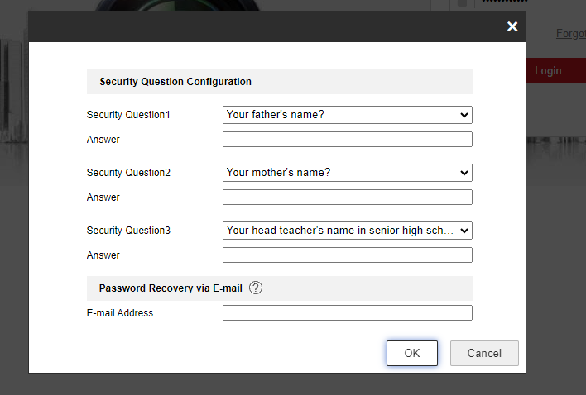
Task: Click the Security Question1 label
Action: click(128, 115)
